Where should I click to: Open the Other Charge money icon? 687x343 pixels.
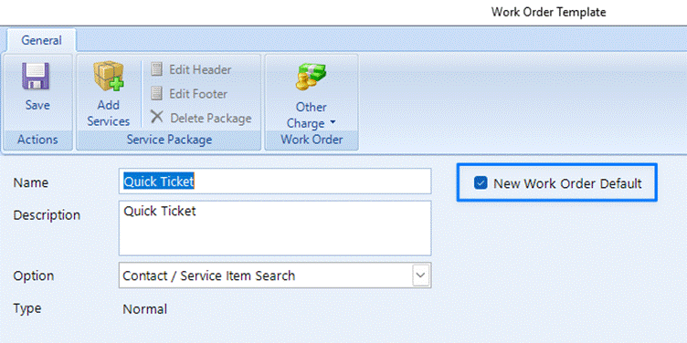312,76
